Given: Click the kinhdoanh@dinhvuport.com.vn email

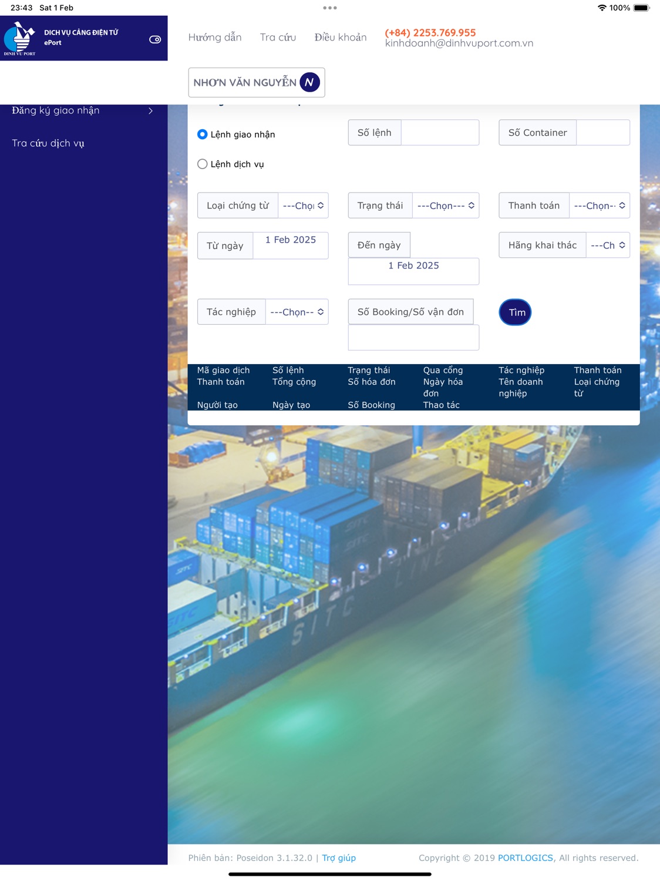Looking at the screenshot, I should pos(459,43).
